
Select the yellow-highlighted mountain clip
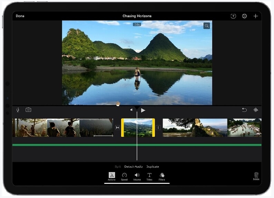pos(138,128)
